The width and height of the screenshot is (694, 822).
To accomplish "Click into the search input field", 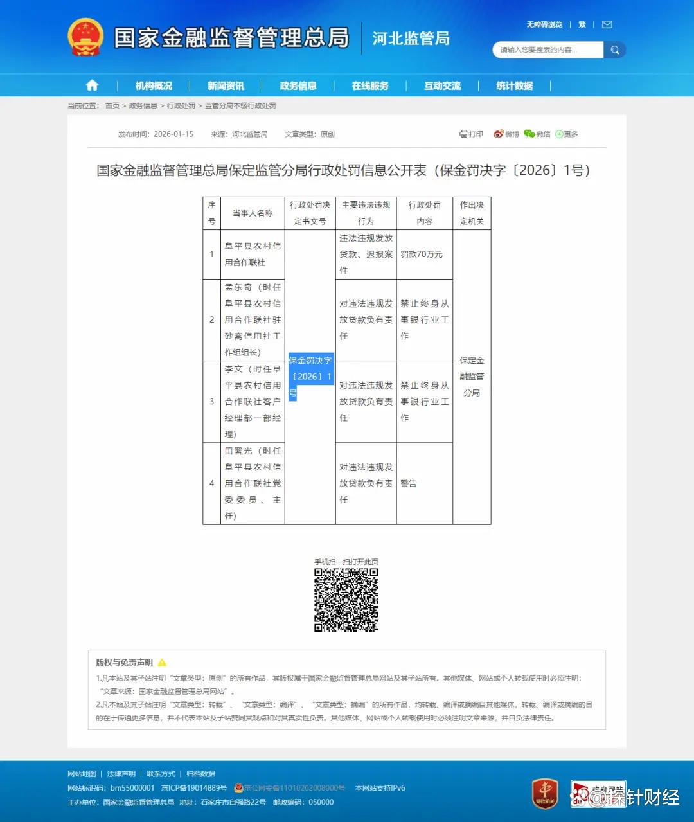I will click(546, 50).
